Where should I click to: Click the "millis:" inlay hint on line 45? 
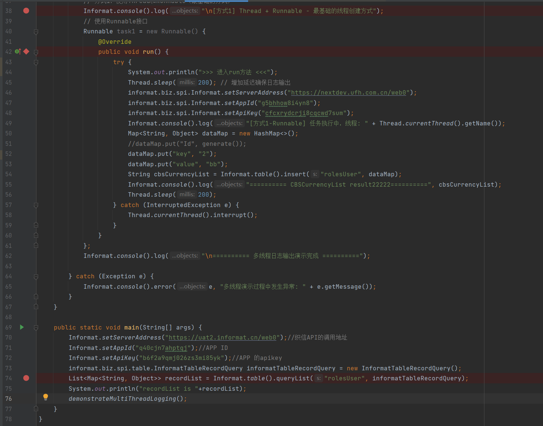(187, 82)
